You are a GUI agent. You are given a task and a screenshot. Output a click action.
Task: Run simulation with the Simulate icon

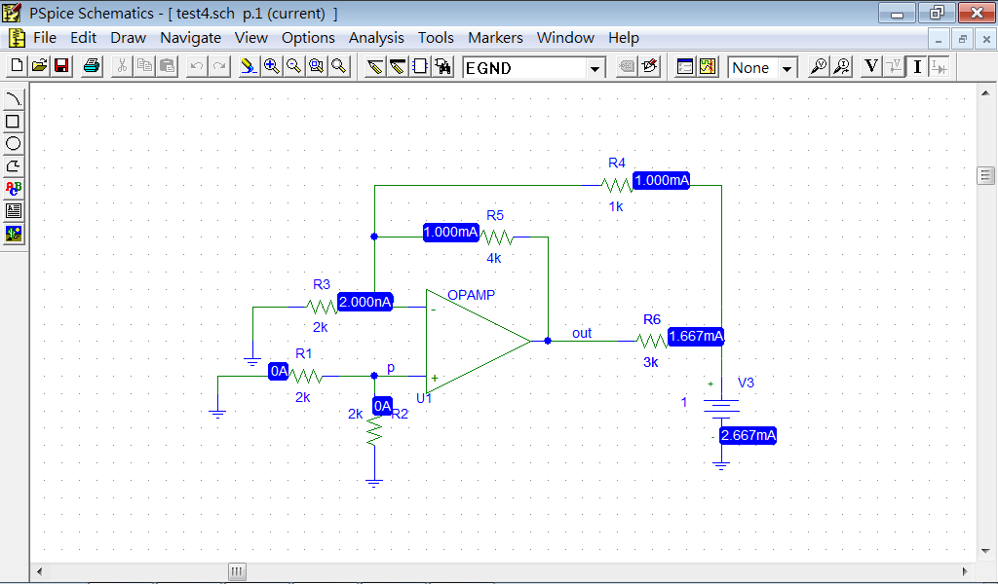708,66
